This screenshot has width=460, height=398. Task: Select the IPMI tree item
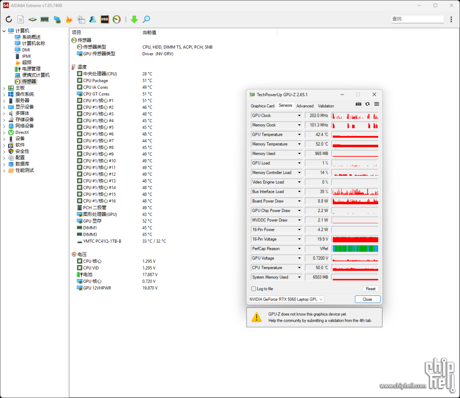pyautogui.click(x=26, y=56)
